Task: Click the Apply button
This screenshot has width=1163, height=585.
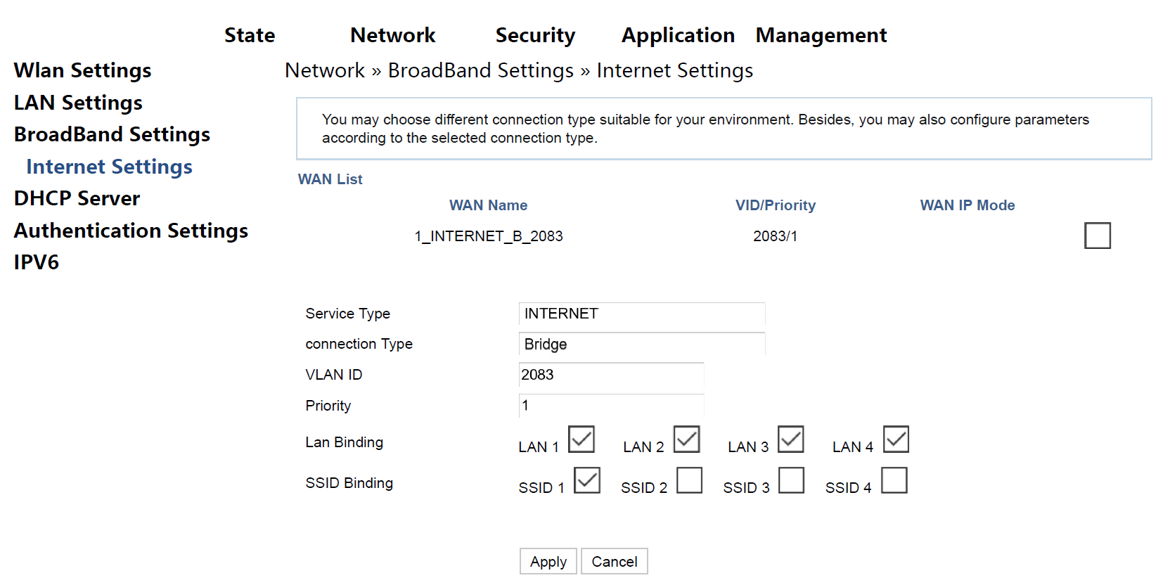Action: tap(548, 561)
